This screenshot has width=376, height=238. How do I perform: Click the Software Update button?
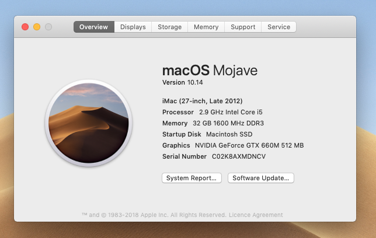260,178
